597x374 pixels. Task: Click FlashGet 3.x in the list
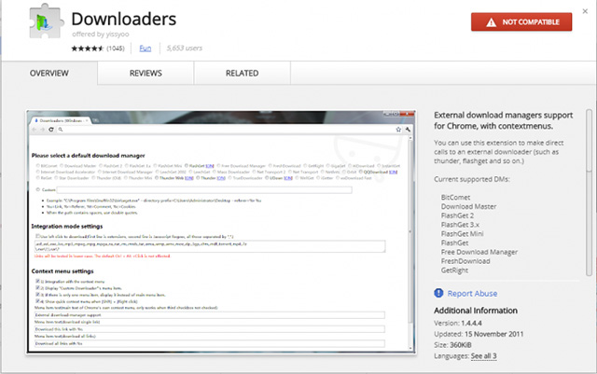pyautogui.click(x=460, y=225)
